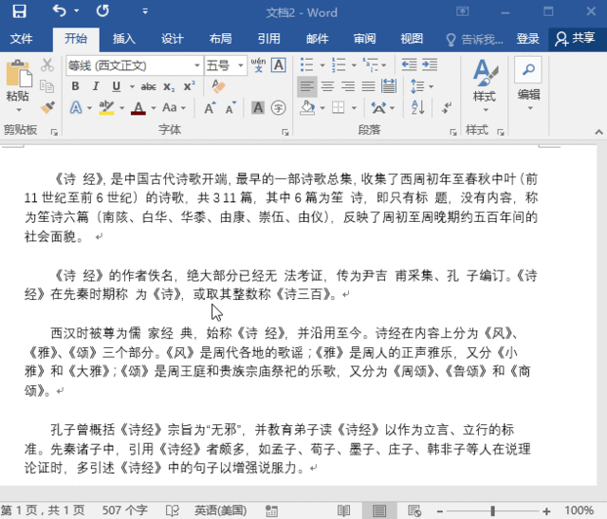
Task: Open the font color dropdown arrow
Action: tap(154, 107)
